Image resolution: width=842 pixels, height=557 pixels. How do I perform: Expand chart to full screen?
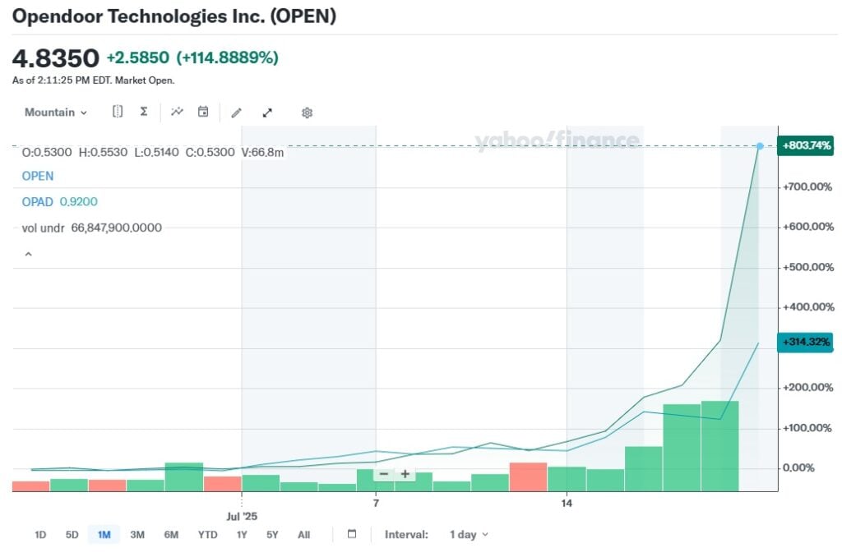267,113
